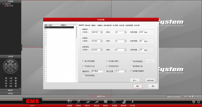Image resolution: width=202 pixels, height=107 pixels.
Task: Click the channel list vertical scrollbar
Action: [x=77, y=32]
